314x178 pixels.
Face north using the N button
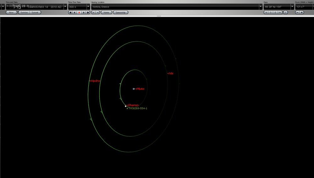click(266, 13)
